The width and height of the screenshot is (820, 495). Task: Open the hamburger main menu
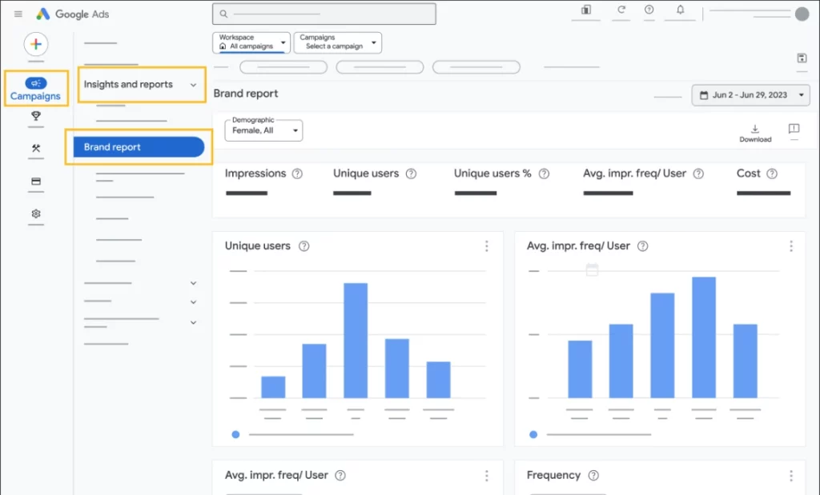(18, 14)
